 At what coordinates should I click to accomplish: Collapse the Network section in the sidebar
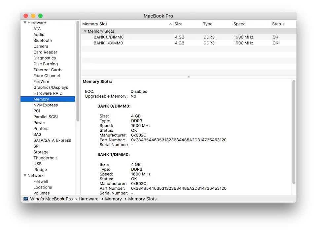[x=25, y=175]
